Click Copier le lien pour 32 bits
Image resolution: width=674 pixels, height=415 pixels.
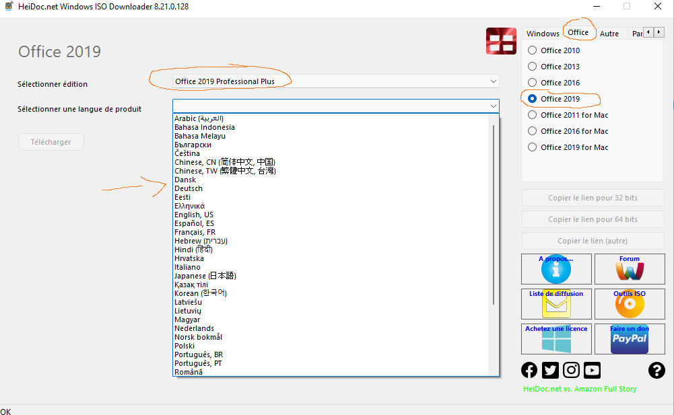[593, 198]
